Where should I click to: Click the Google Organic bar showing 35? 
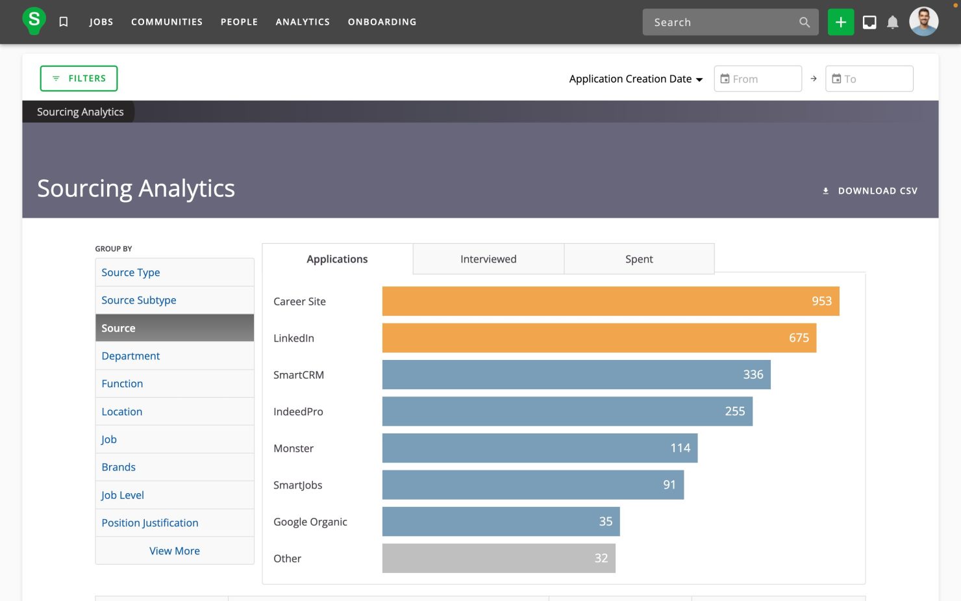[501, 522]
